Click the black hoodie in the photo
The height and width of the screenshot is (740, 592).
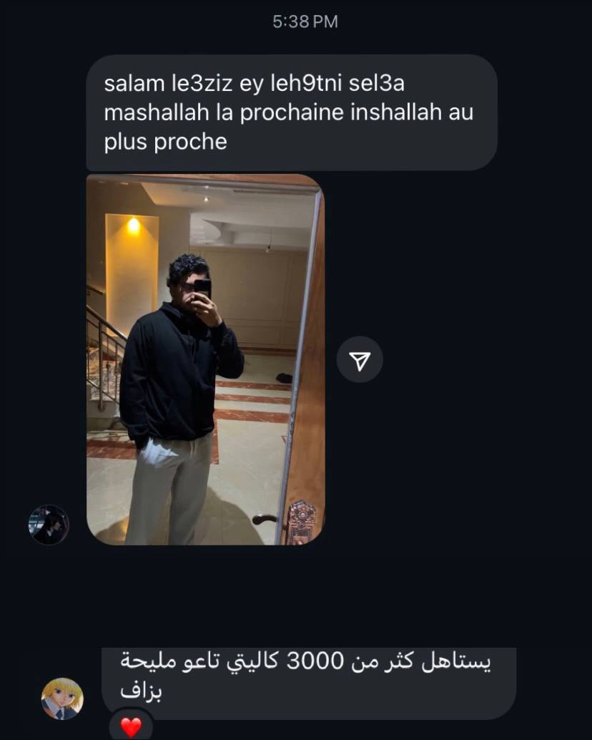click(178, 373)
